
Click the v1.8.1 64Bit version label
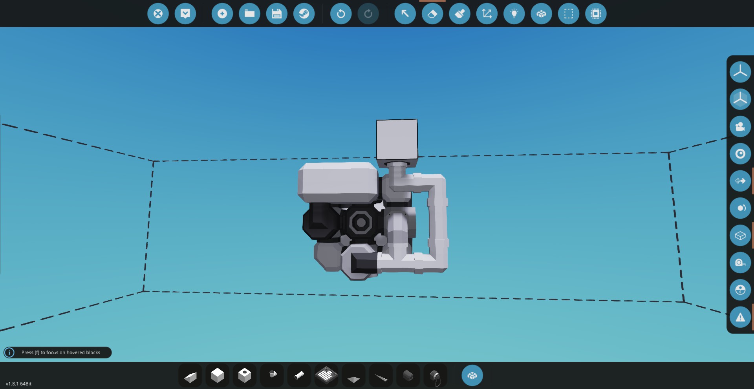click(18, 384)
